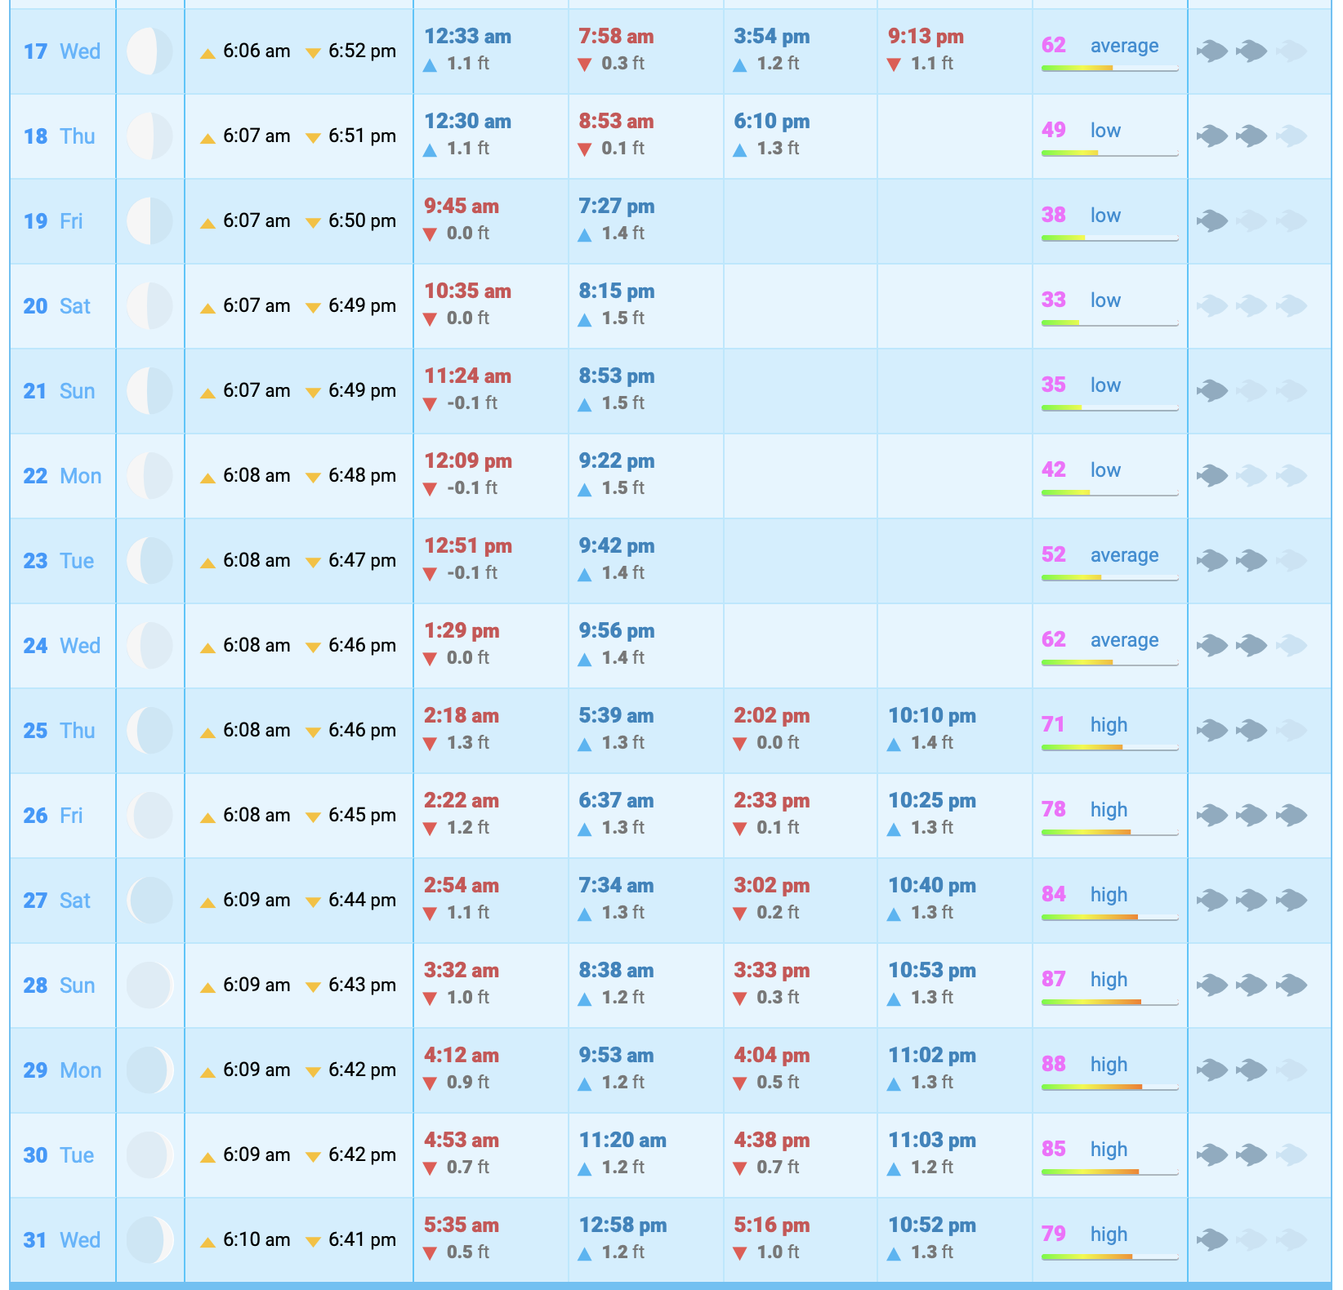
Task: Select the date 18 Thu
Action: click(x=59, y=136)
